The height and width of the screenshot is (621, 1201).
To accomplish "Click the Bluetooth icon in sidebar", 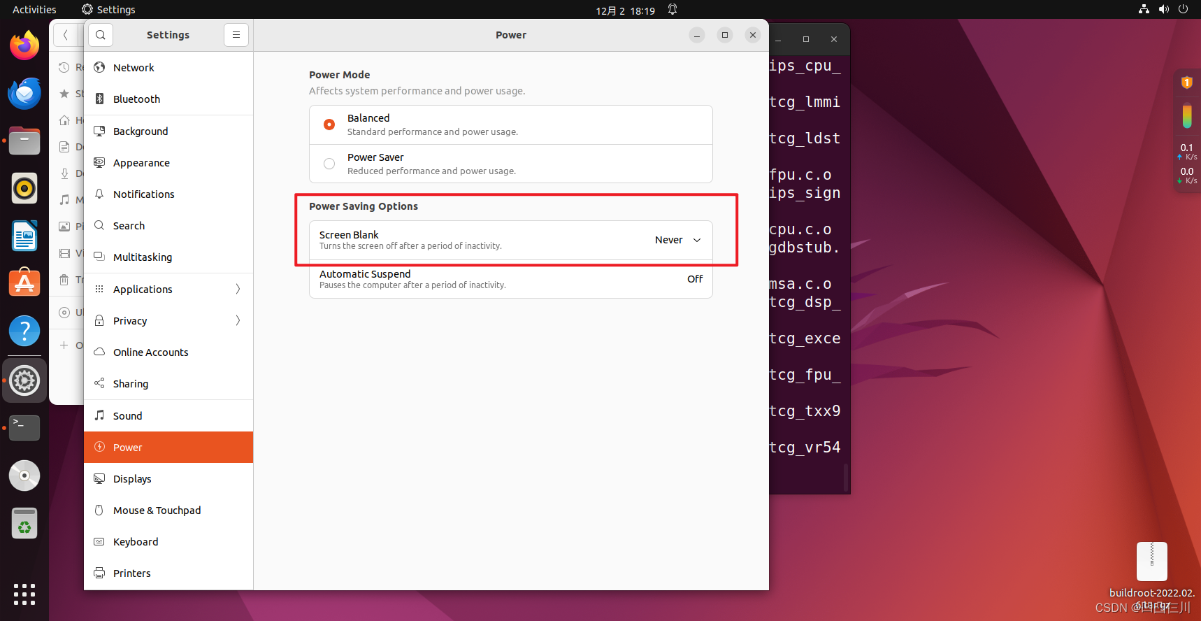I will pyautogui.click(x=99, y=99).
